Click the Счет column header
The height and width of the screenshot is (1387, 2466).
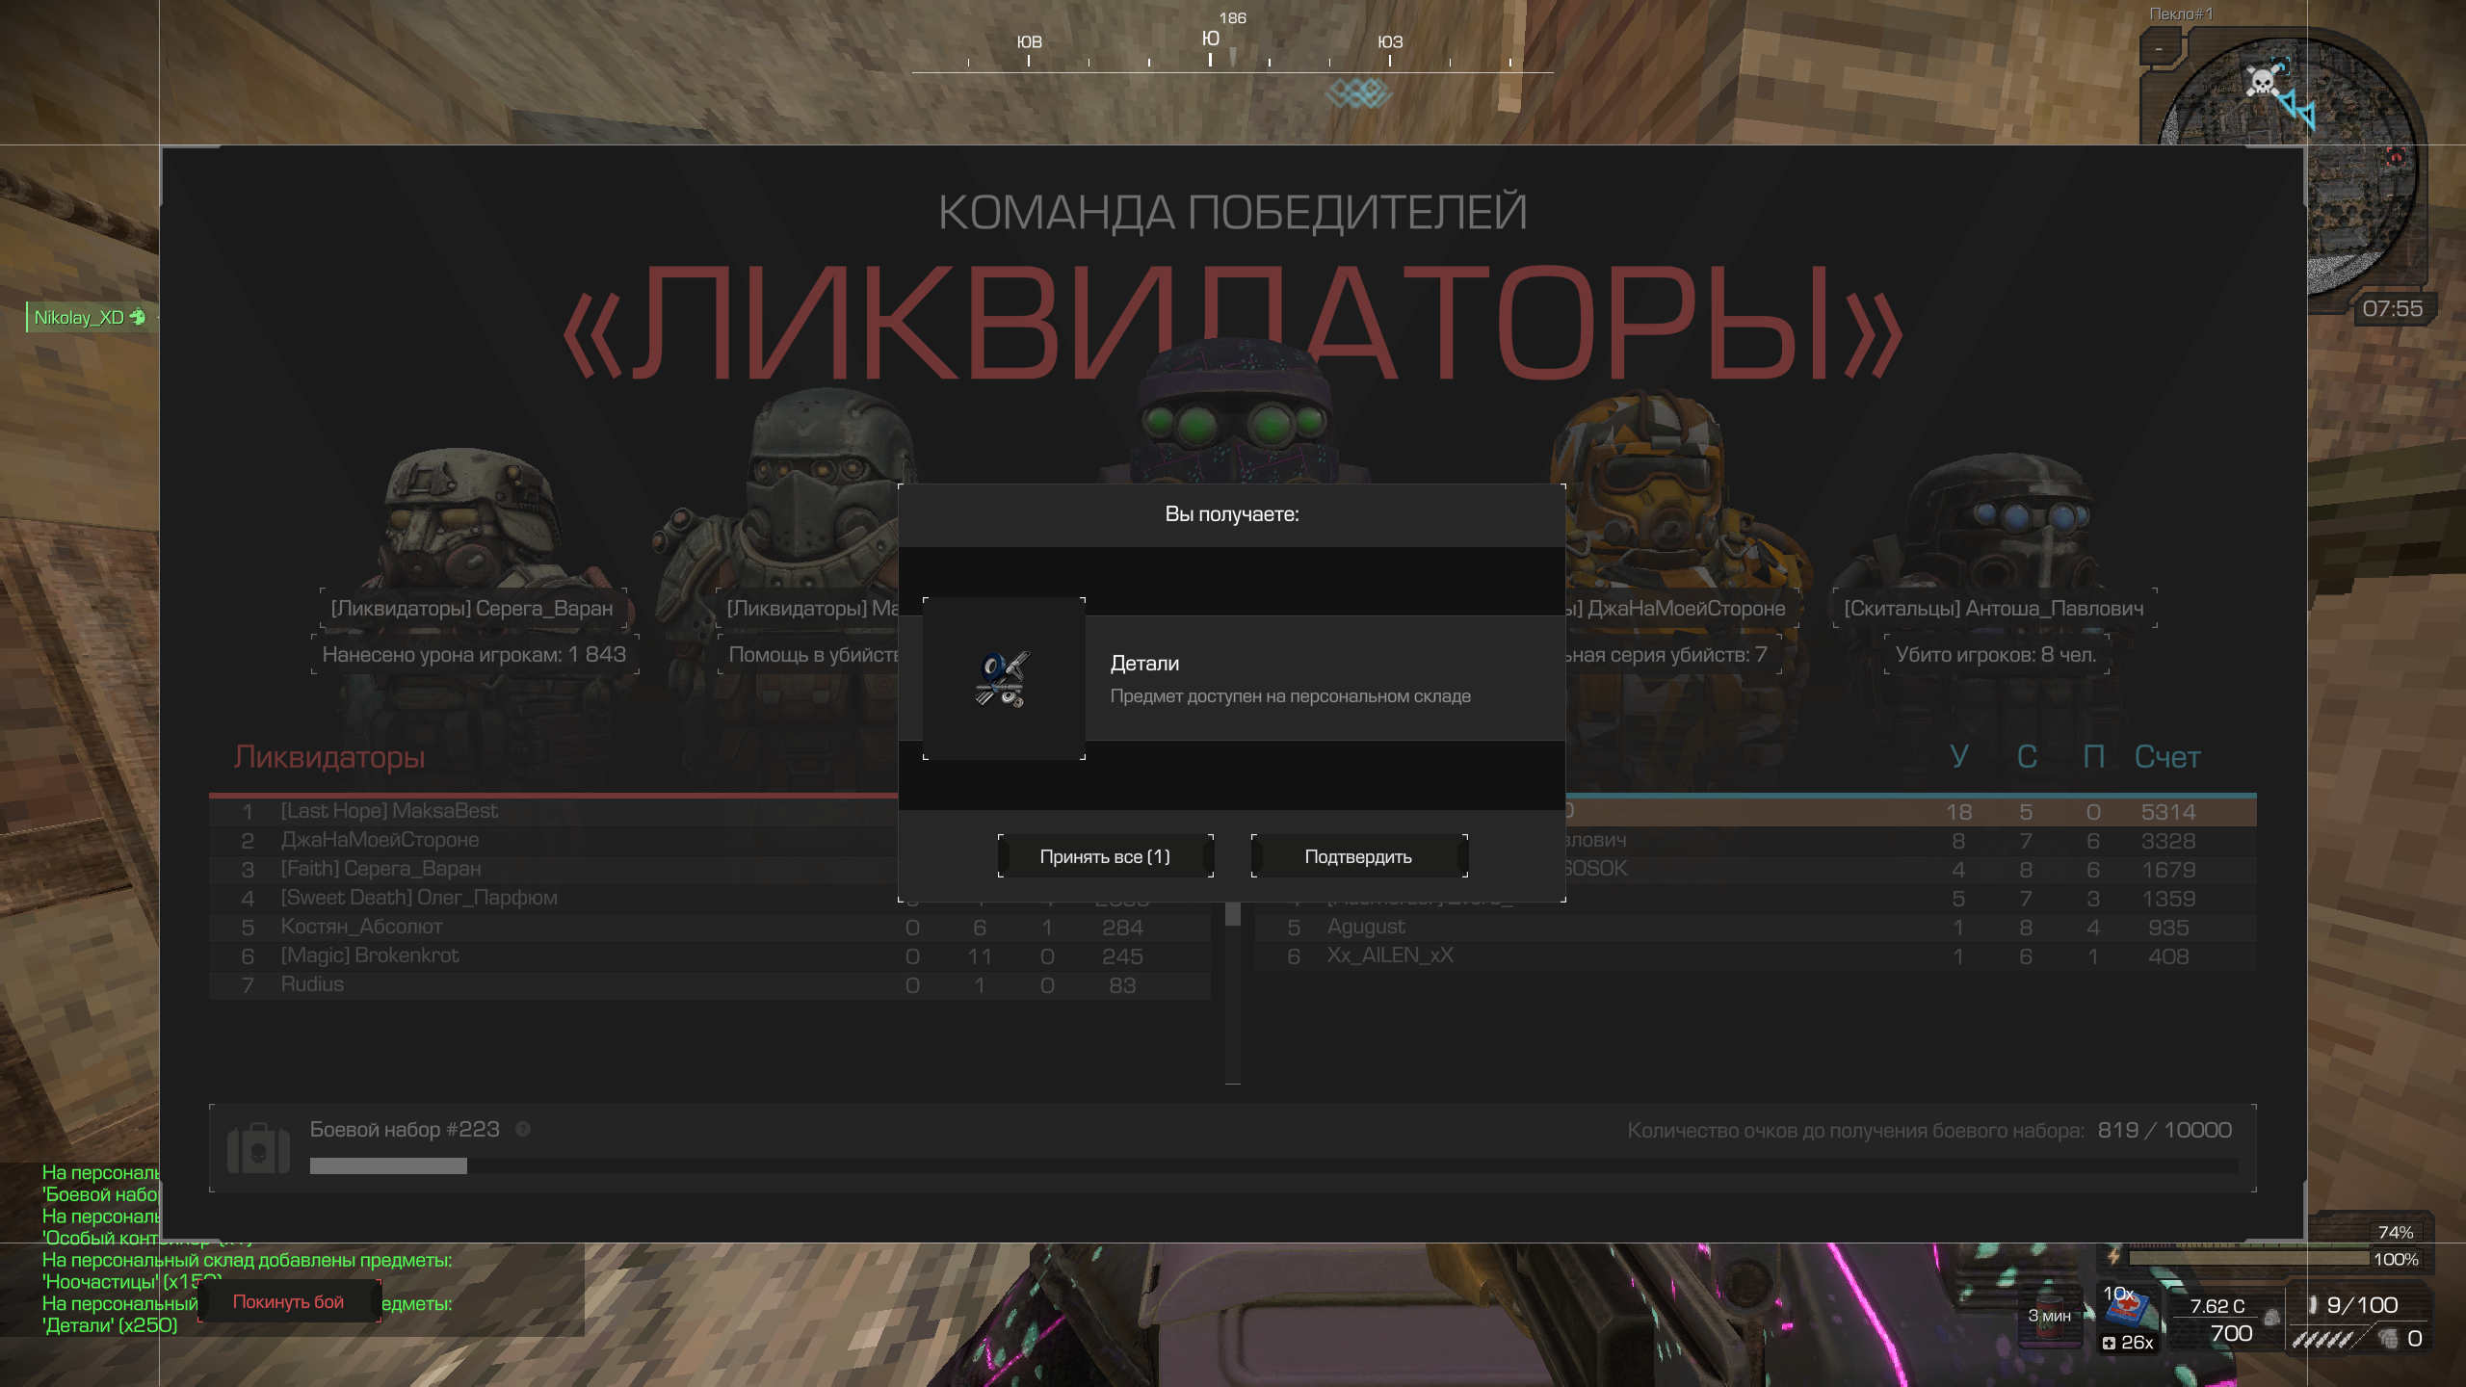(x=2167, y=757)
